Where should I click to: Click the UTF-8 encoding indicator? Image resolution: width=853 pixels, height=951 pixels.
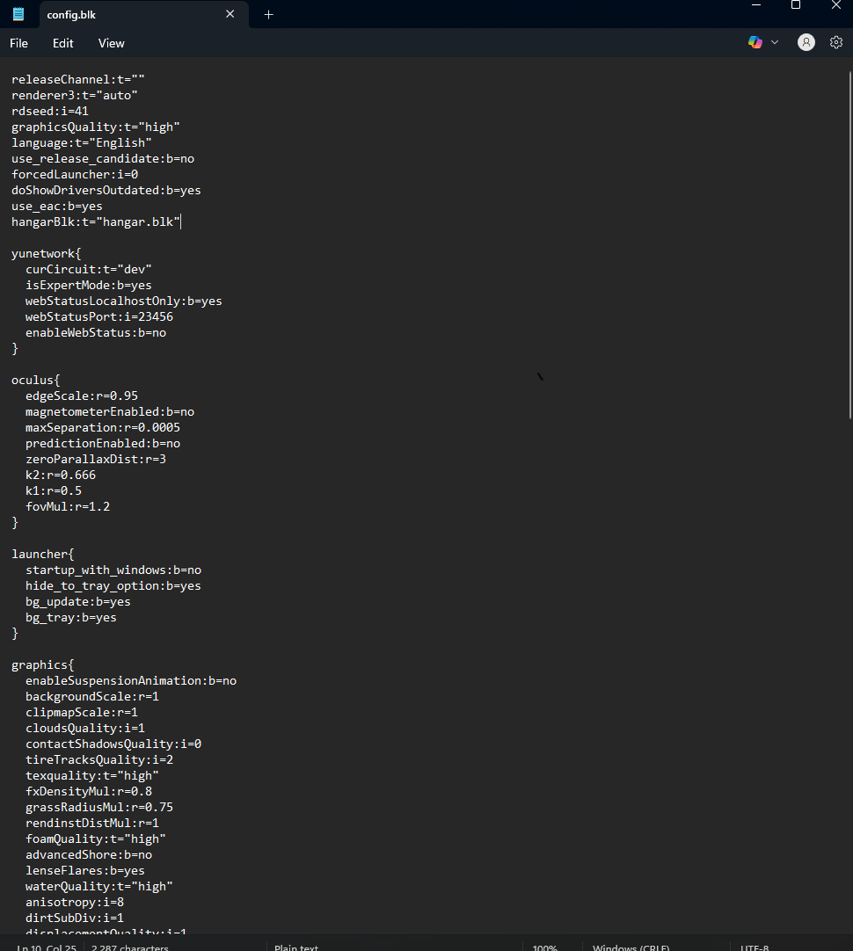[x=755, y=947]
